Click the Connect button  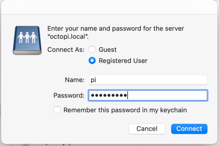(x=189, y=129)
